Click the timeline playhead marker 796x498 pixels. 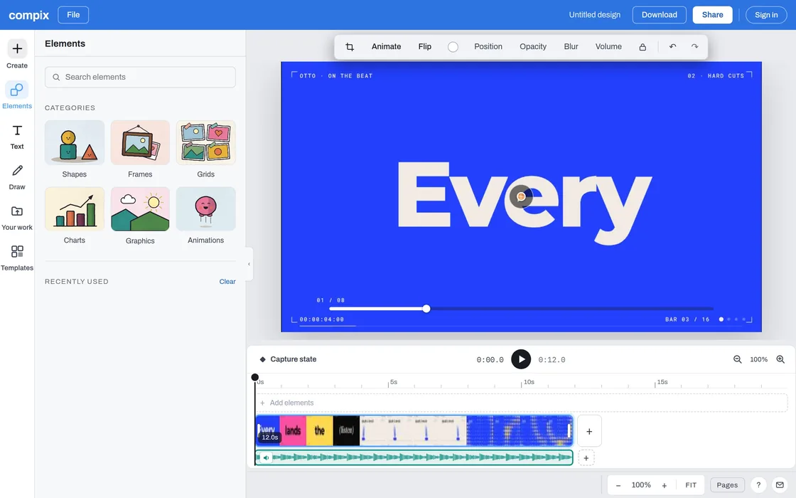(x=255, y=378)
